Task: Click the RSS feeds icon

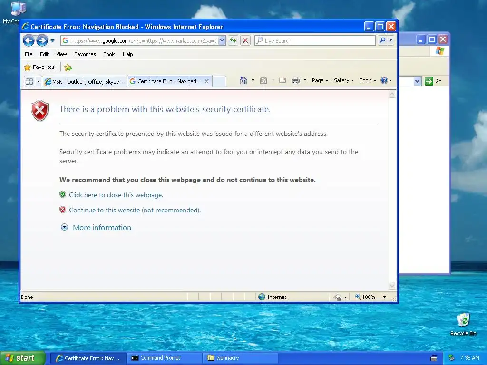Action: pos(263,81)
